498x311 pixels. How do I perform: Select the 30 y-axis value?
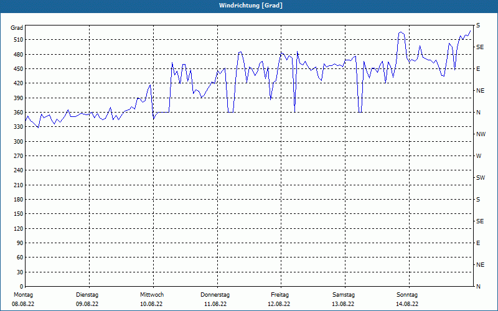point(19,272)
